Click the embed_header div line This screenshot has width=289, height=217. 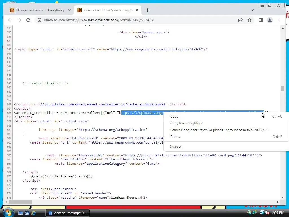pos(71,193)
